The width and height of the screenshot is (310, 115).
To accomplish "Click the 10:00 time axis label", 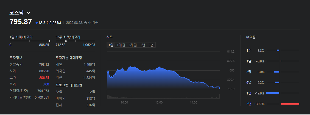I will coord(124,103).
